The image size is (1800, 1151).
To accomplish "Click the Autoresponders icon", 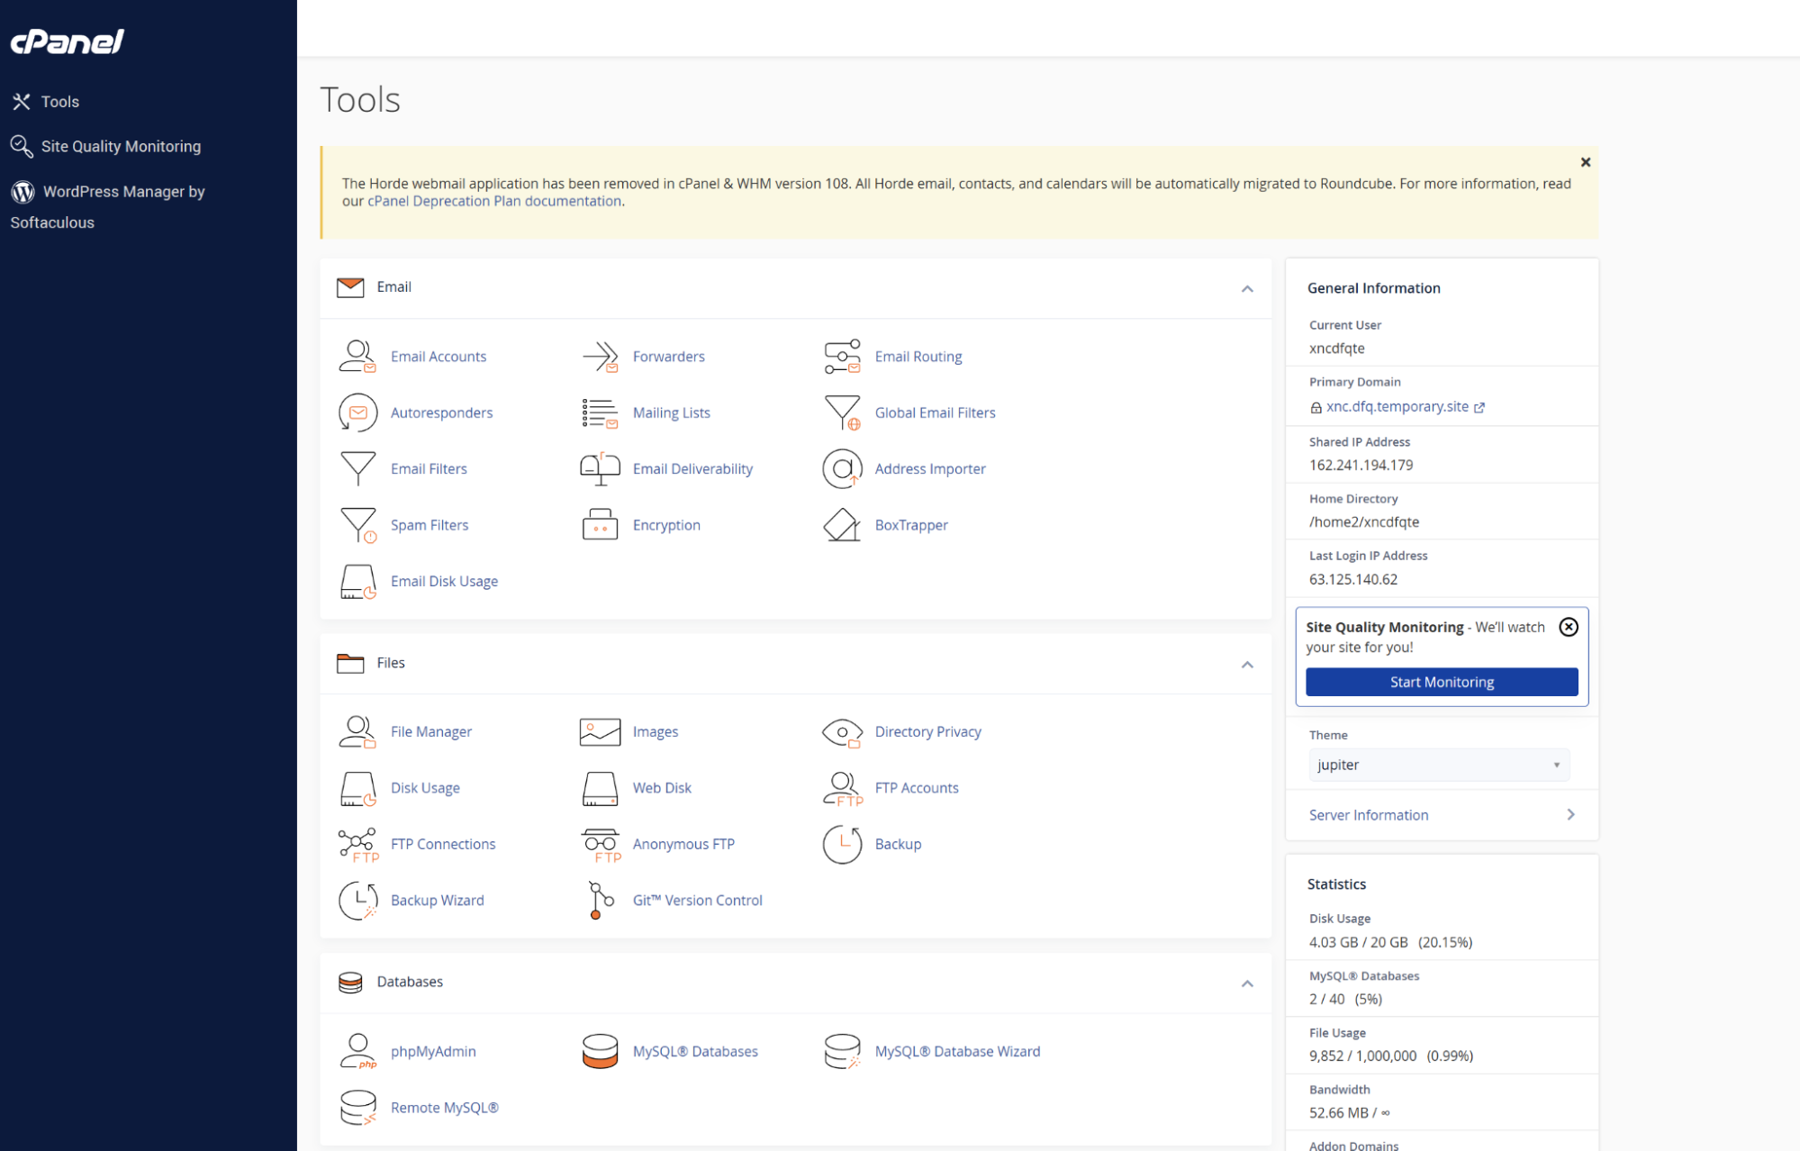I will tap(357, 412).
